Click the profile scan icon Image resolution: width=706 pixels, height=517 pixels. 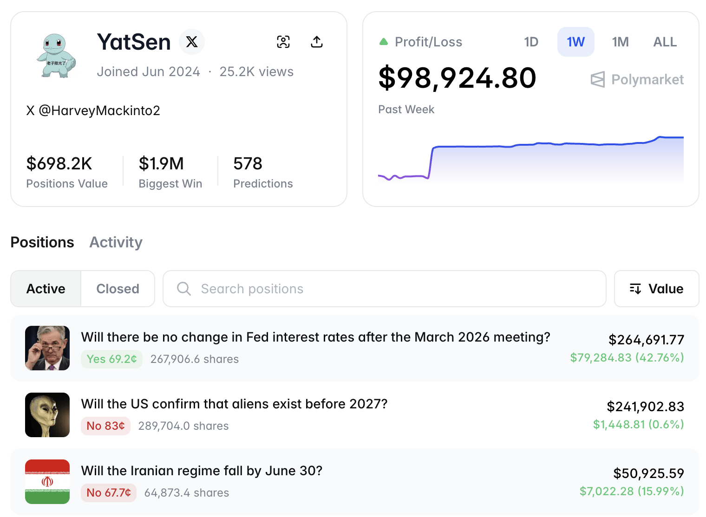point(283,42)
